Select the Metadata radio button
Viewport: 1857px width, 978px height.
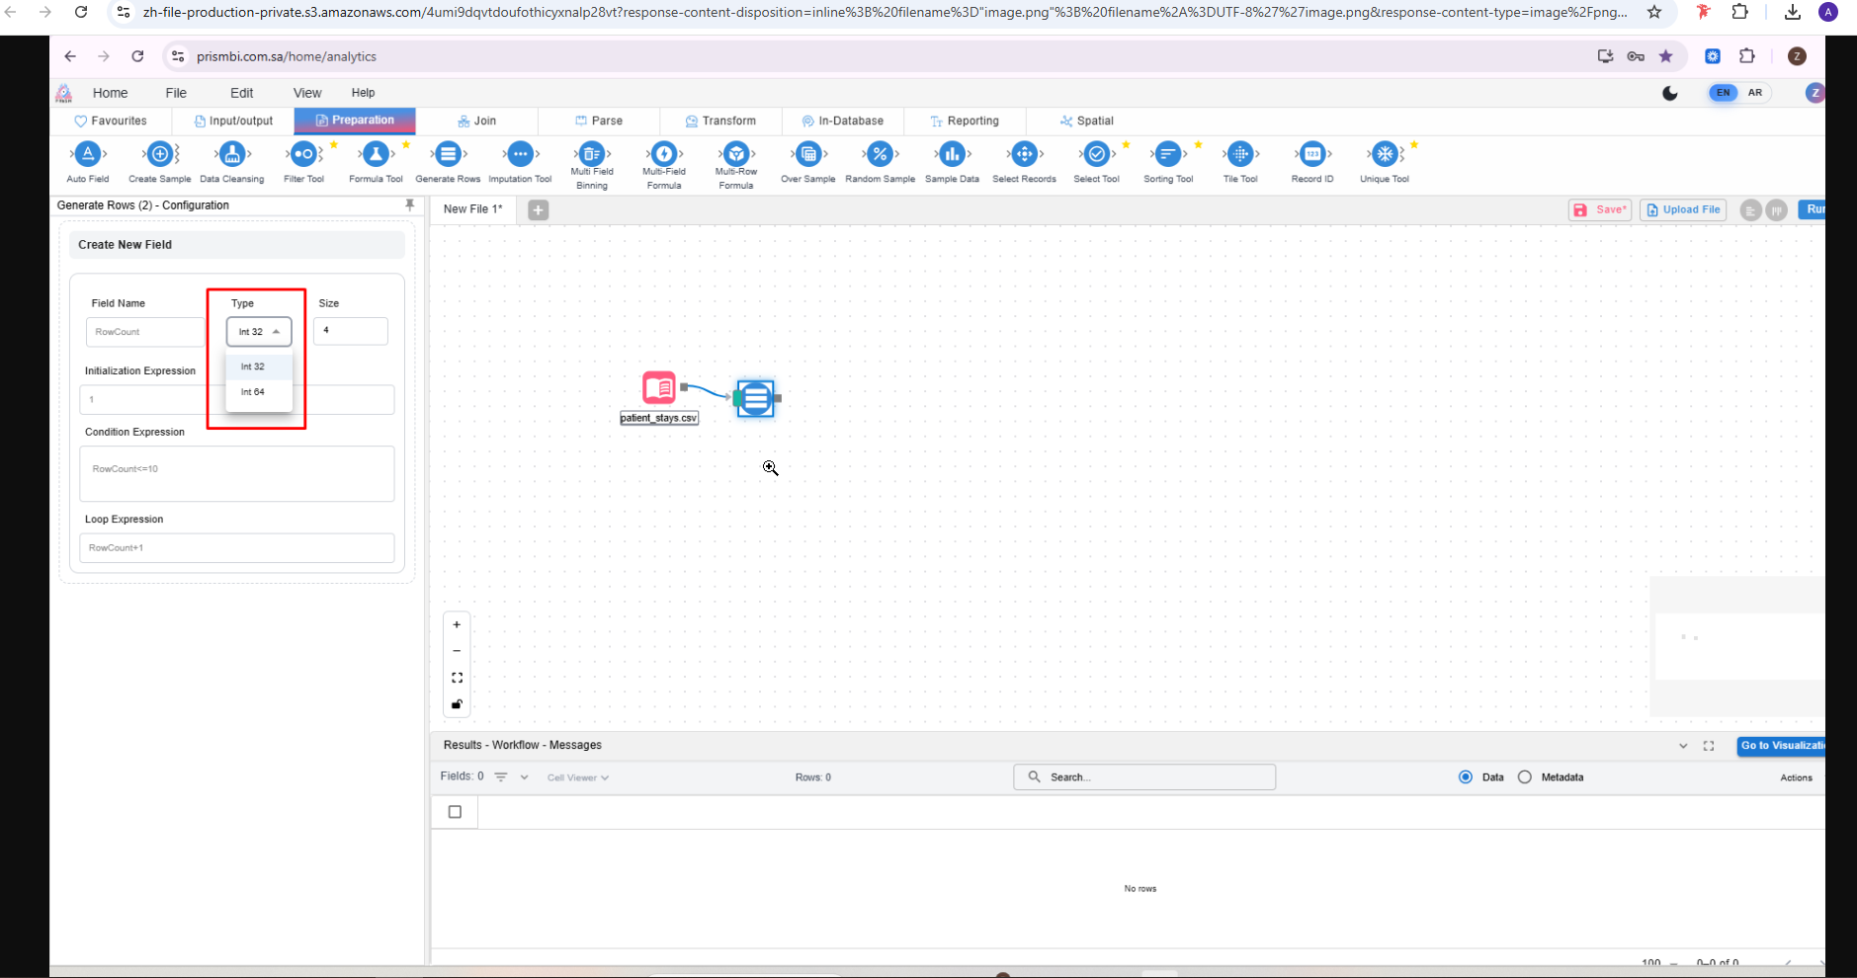[1525, 777]
